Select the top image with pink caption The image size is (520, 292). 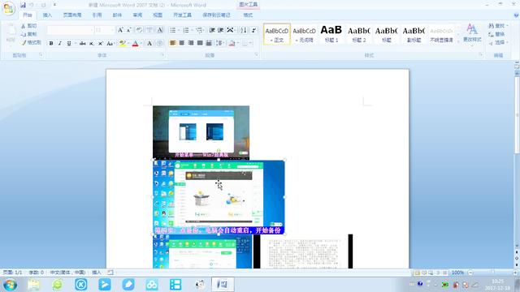coord(201,132)
